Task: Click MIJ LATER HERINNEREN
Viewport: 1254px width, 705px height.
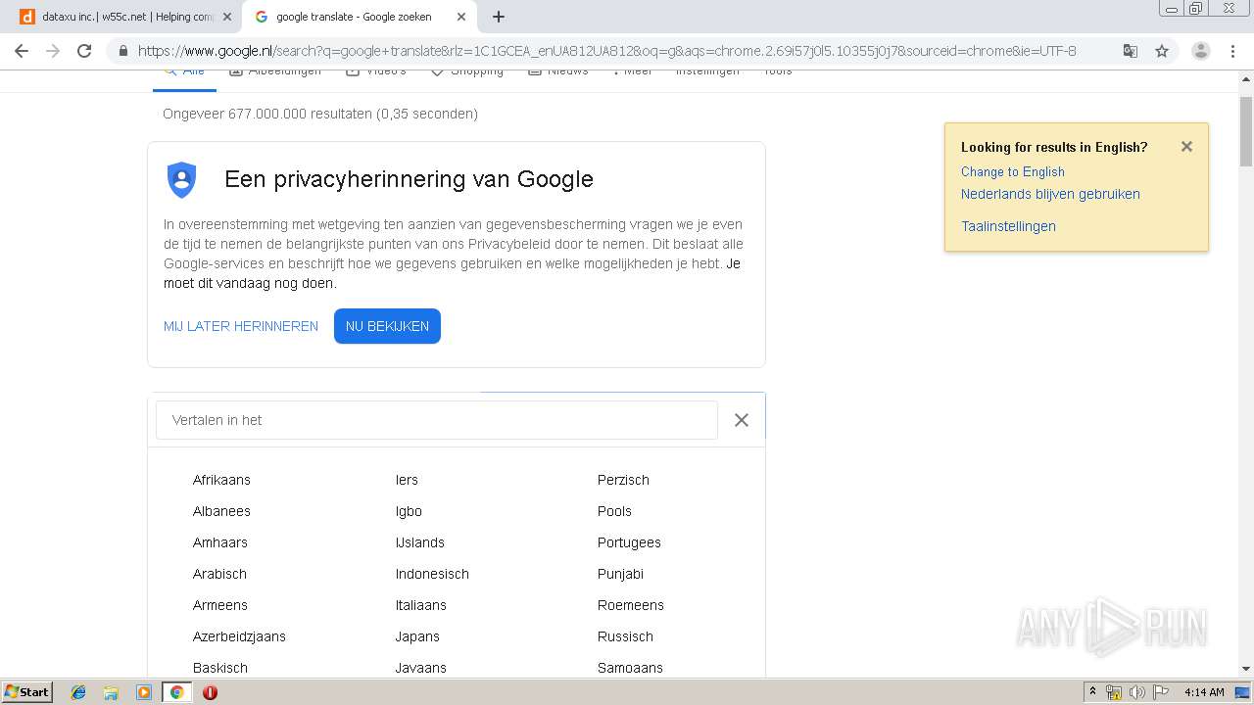Action: (241, 326)
